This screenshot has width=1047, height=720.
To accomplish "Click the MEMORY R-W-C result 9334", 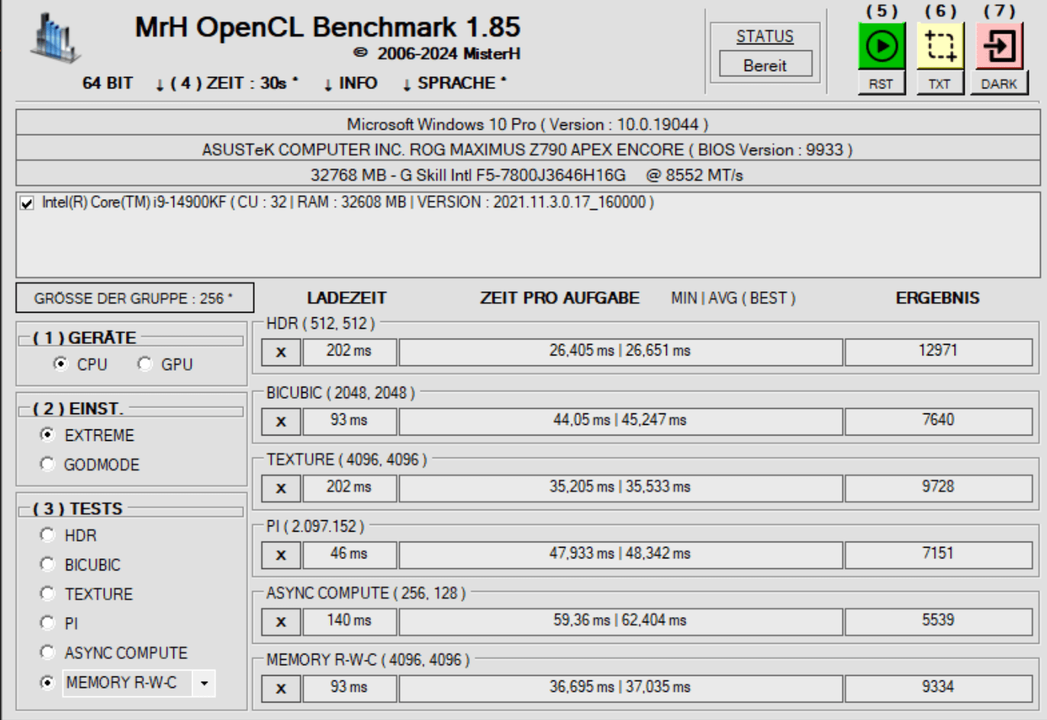I will 938,688.
